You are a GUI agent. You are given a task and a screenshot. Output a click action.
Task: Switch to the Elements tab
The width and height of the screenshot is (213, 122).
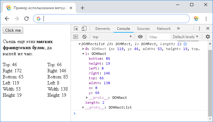tap(103, 29)
